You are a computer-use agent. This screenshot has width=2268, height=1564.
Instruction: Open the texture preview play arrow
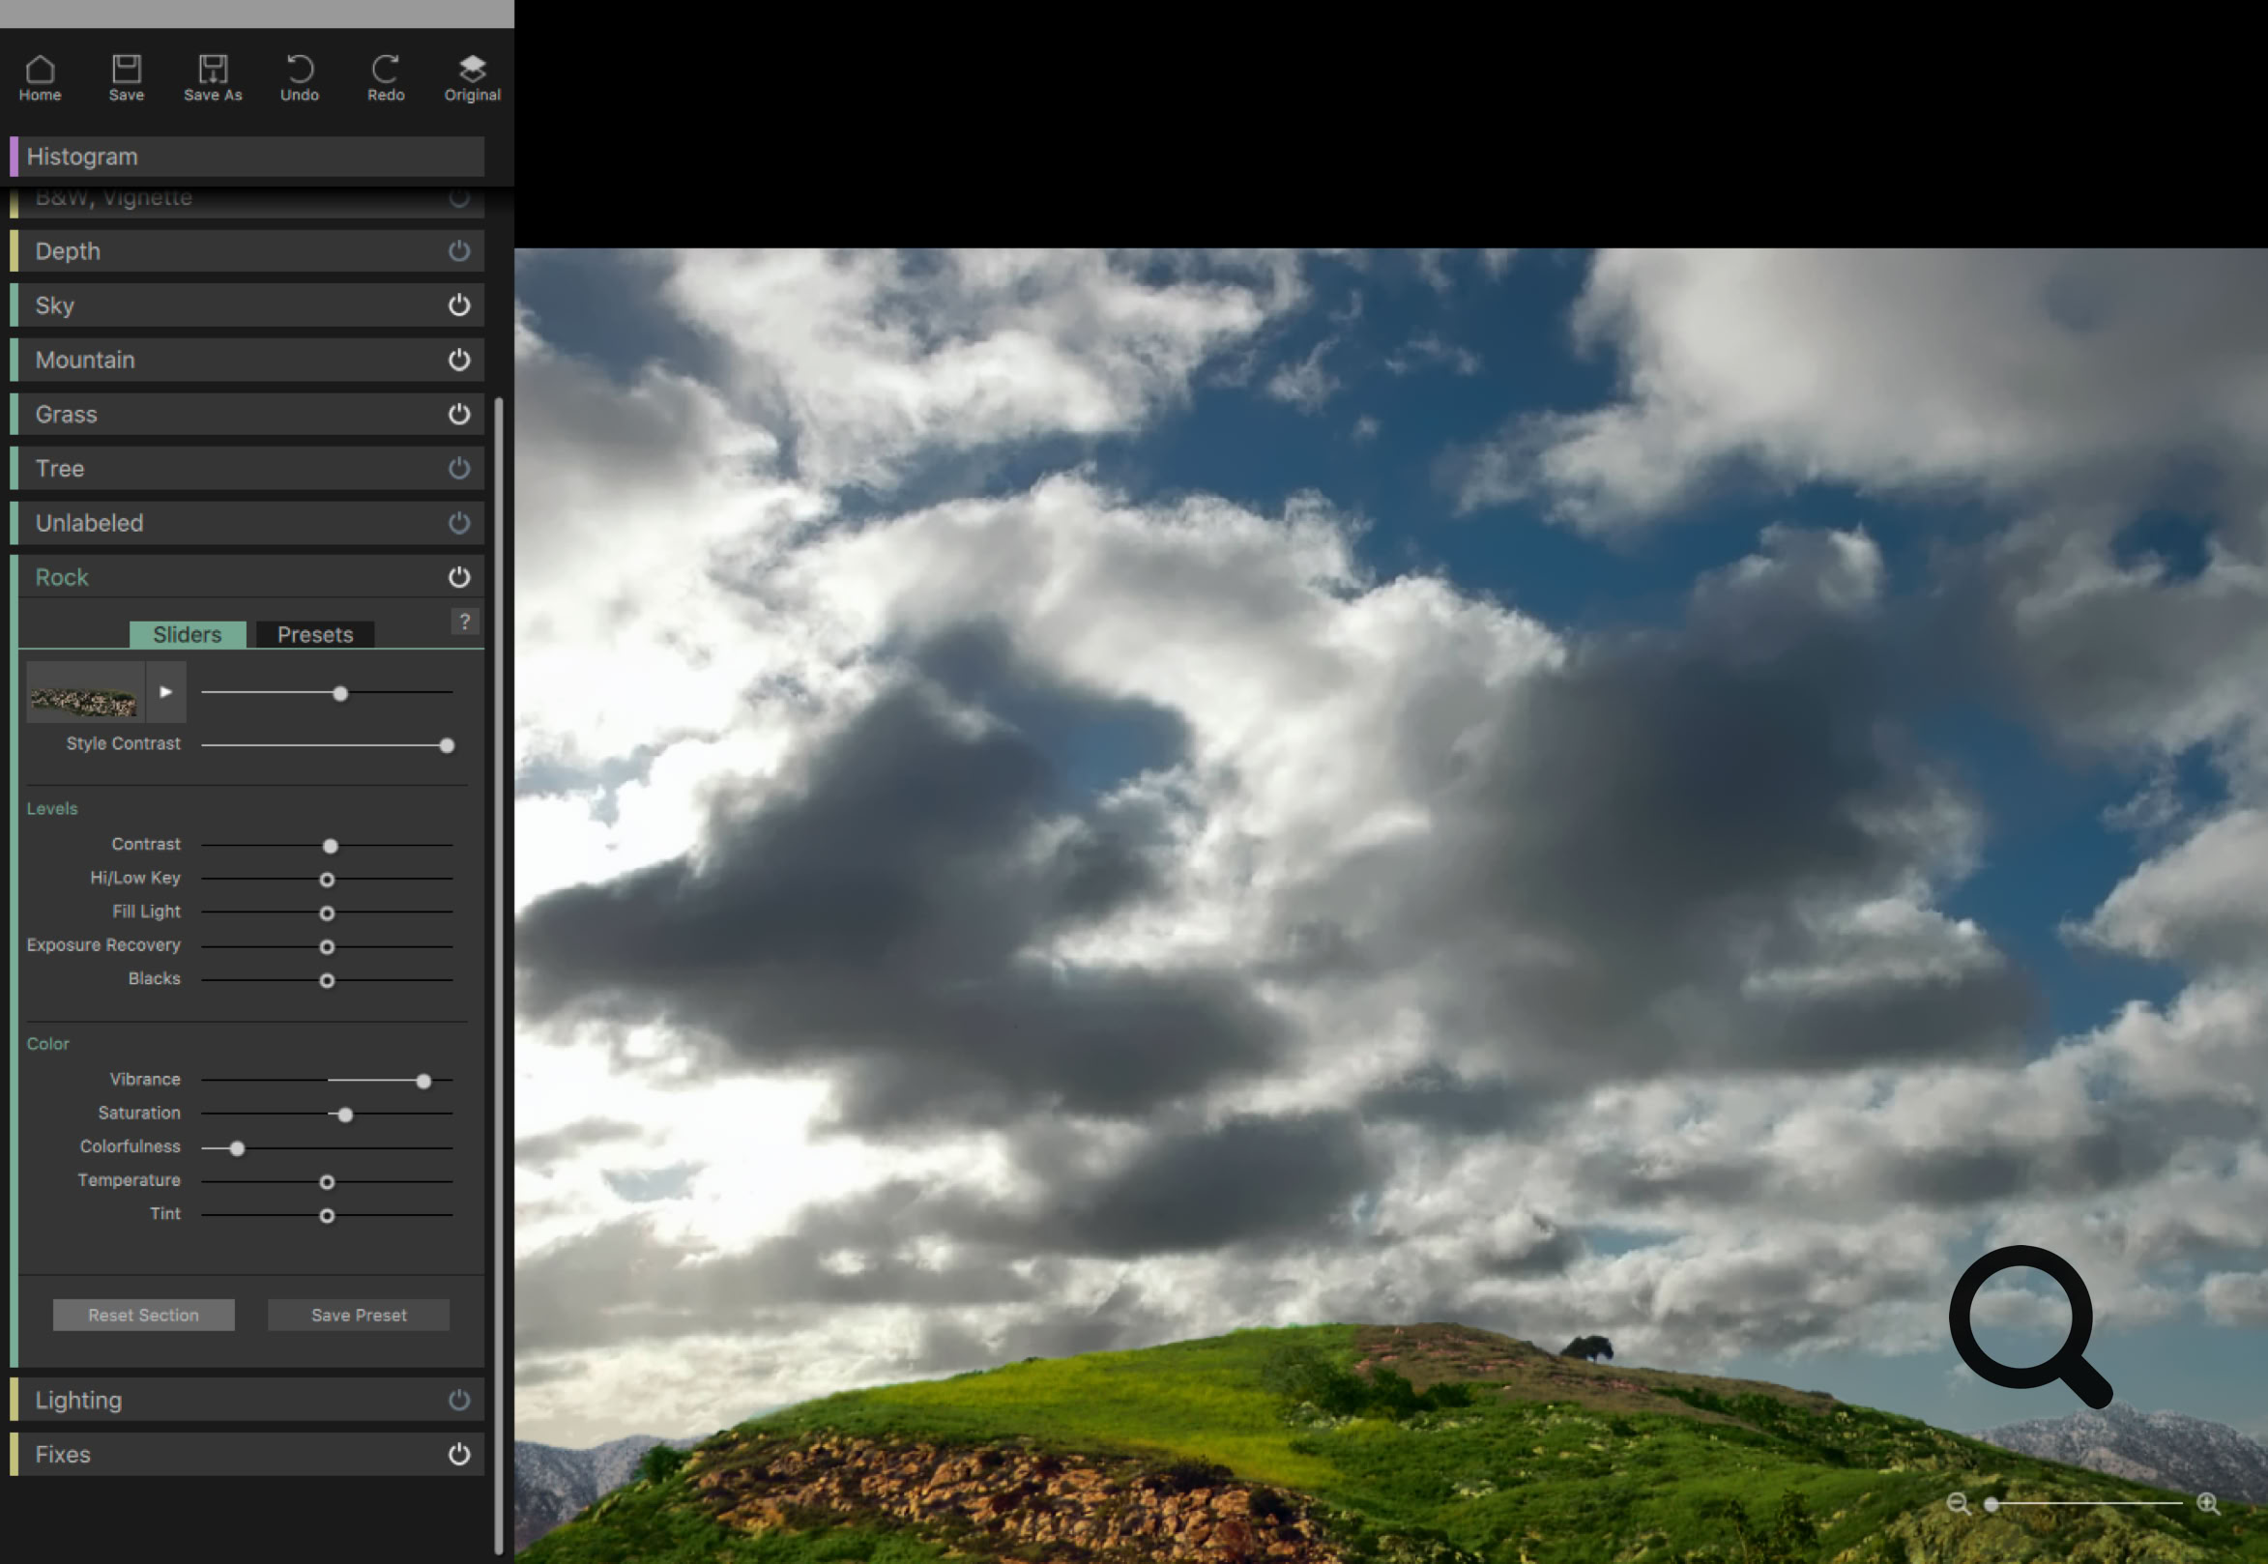(x=164, y=692)
